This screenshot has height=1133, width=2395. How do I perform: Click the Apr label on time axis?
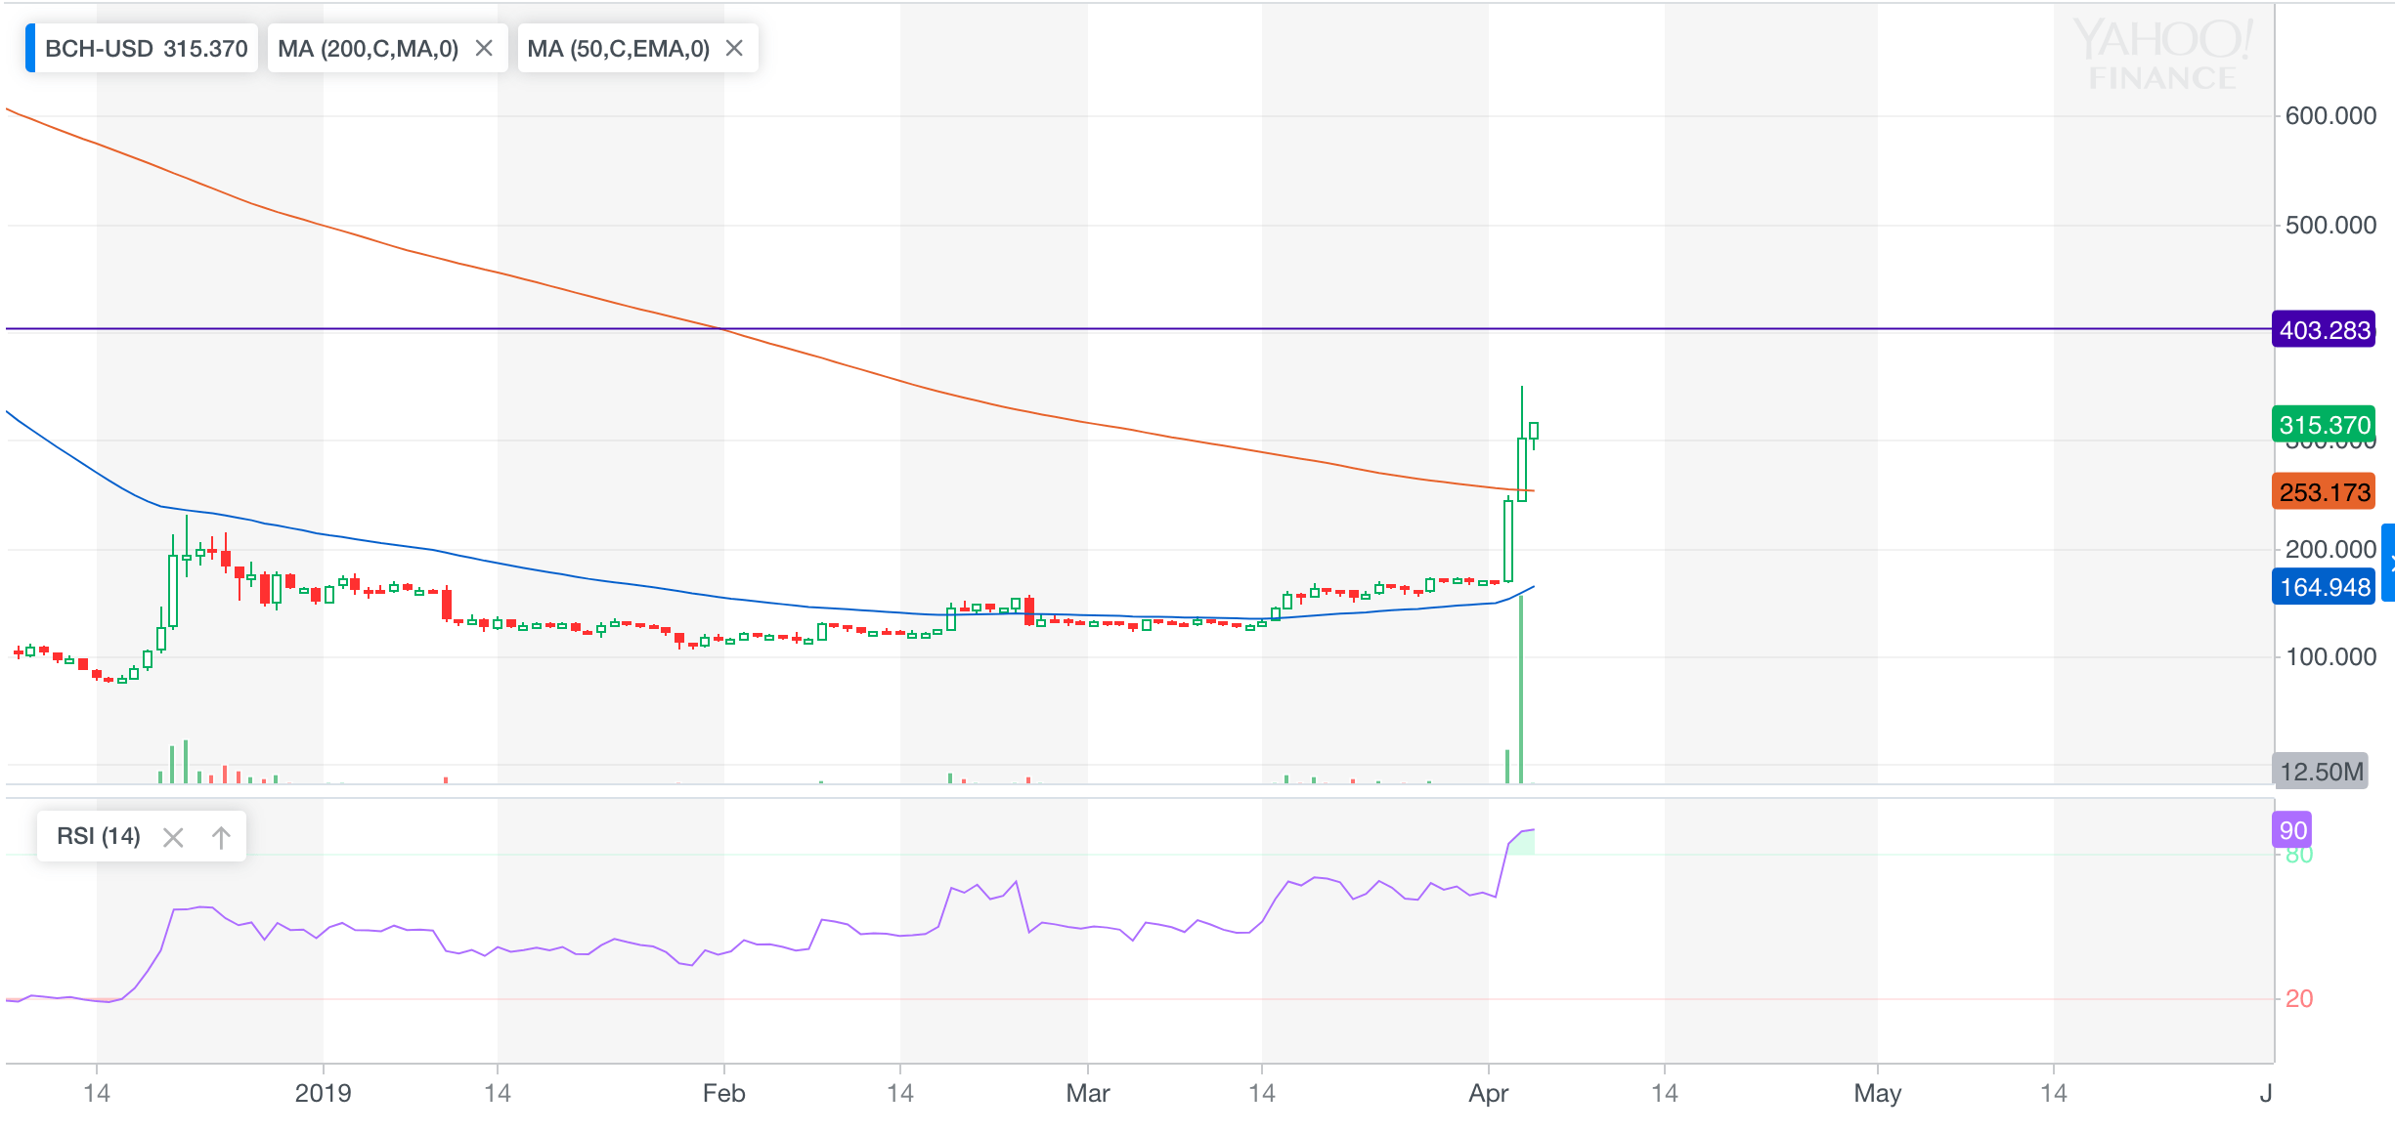1488,1093
